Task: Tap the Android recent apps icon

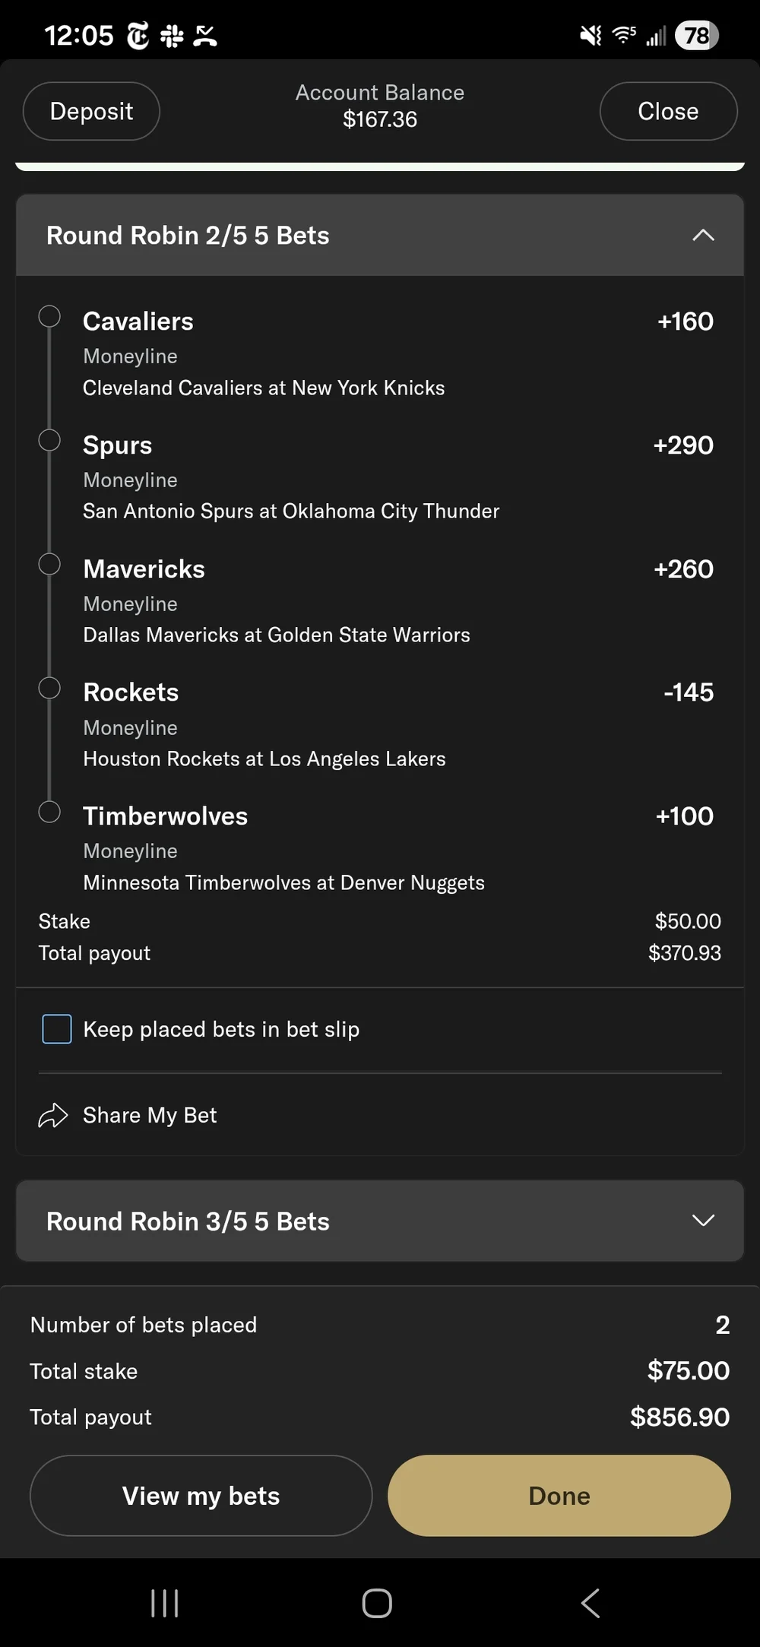Action: pyautogui.click(x=164, y=1603)
